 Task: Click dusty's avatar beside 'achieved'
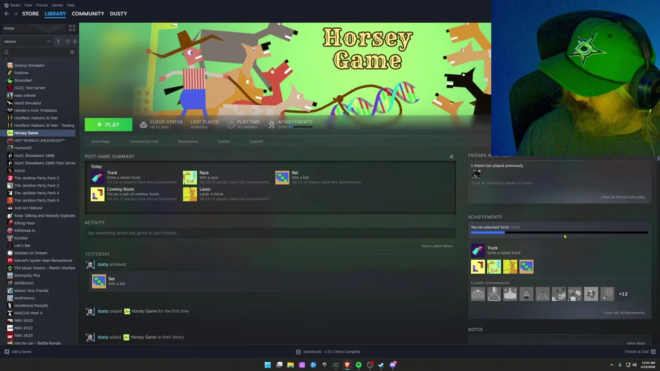pos(90,264)
